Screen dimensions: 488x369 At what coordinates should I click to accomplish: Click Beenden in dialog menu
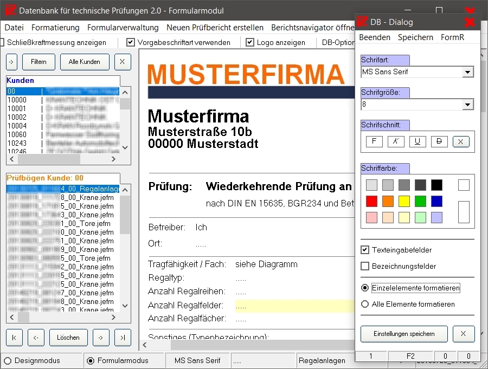(x=375, y=37)
